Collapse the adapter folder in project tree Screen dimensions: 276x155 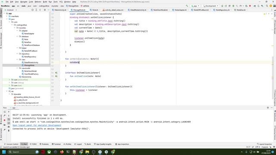[17, 31]
